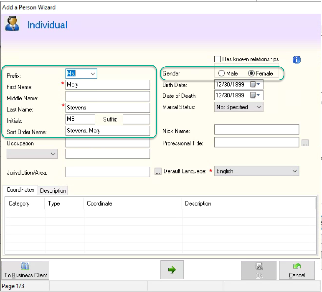Screen dimensions: 322x292
Task: Open the Prefix dropdown
Action: tap(93, 74)
